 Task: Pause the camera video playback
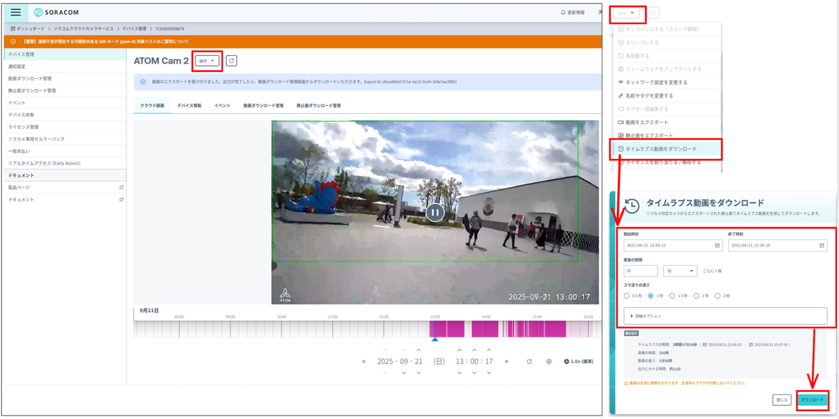435,213
